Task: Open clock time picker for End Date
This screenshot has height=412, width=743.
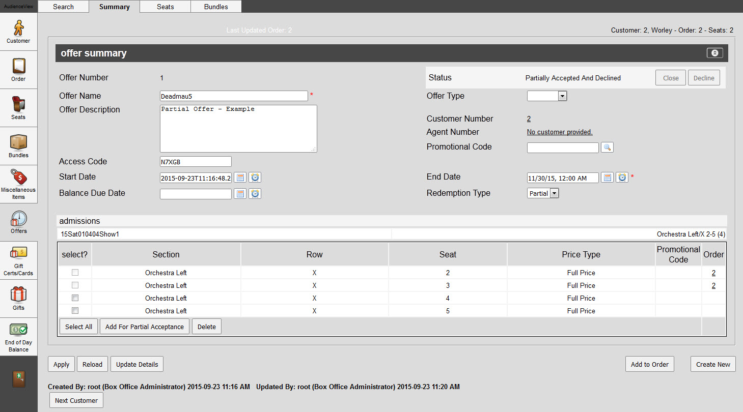Action: [622, 178]
